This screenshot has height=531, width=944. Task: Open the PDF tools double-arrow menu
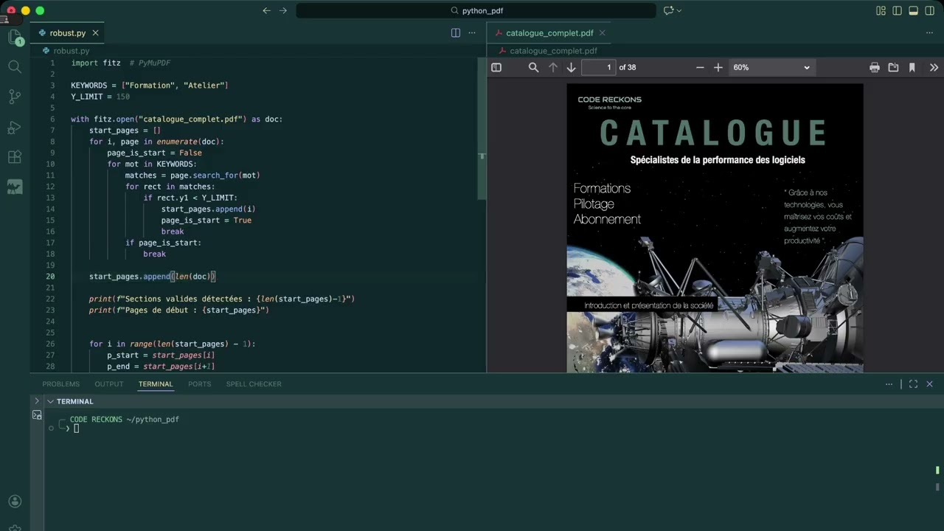(934, 67)
